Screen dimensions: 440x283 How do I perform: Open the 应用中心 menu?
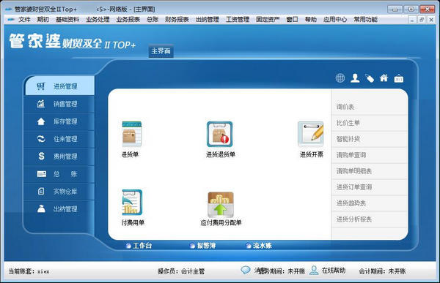[x=335, y=19]
